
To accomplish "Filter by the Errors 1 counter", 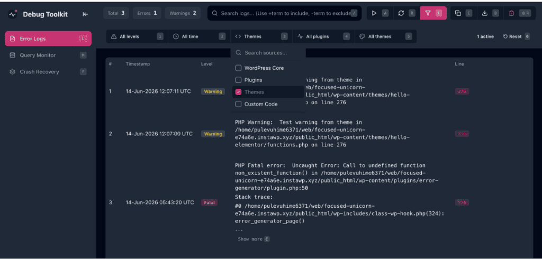I will 147,13.
